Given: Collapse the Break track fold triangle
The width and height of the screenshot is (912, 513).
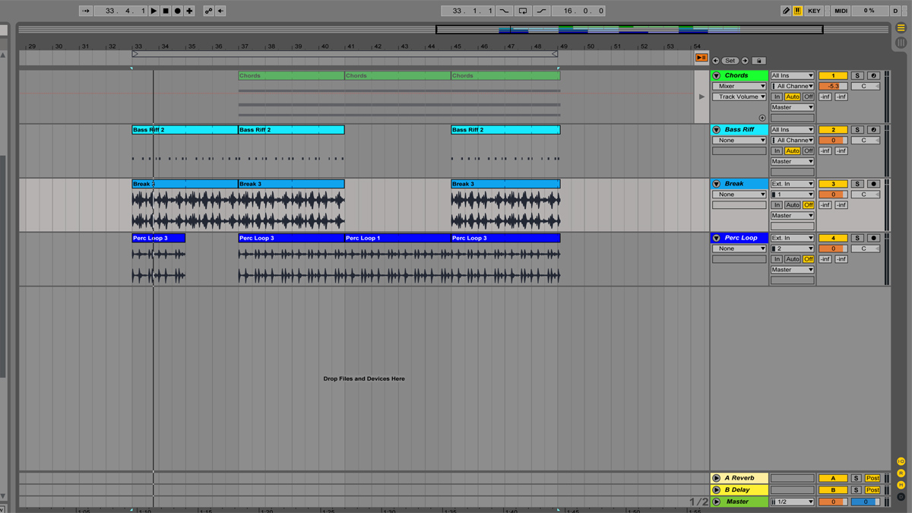Looking at the screenshot, I should tap(716, 184).
